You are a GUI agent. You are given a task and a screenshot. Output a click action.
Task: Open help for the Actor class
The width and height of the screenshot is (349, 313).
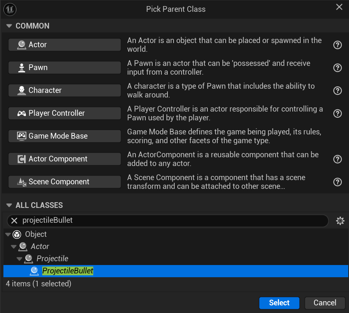click(337, 45)
